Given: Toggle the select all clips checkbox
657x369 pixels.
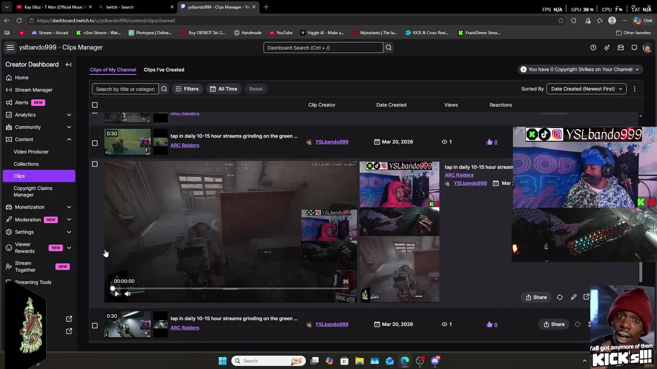Looking at the screenshot, I should 94,105.
